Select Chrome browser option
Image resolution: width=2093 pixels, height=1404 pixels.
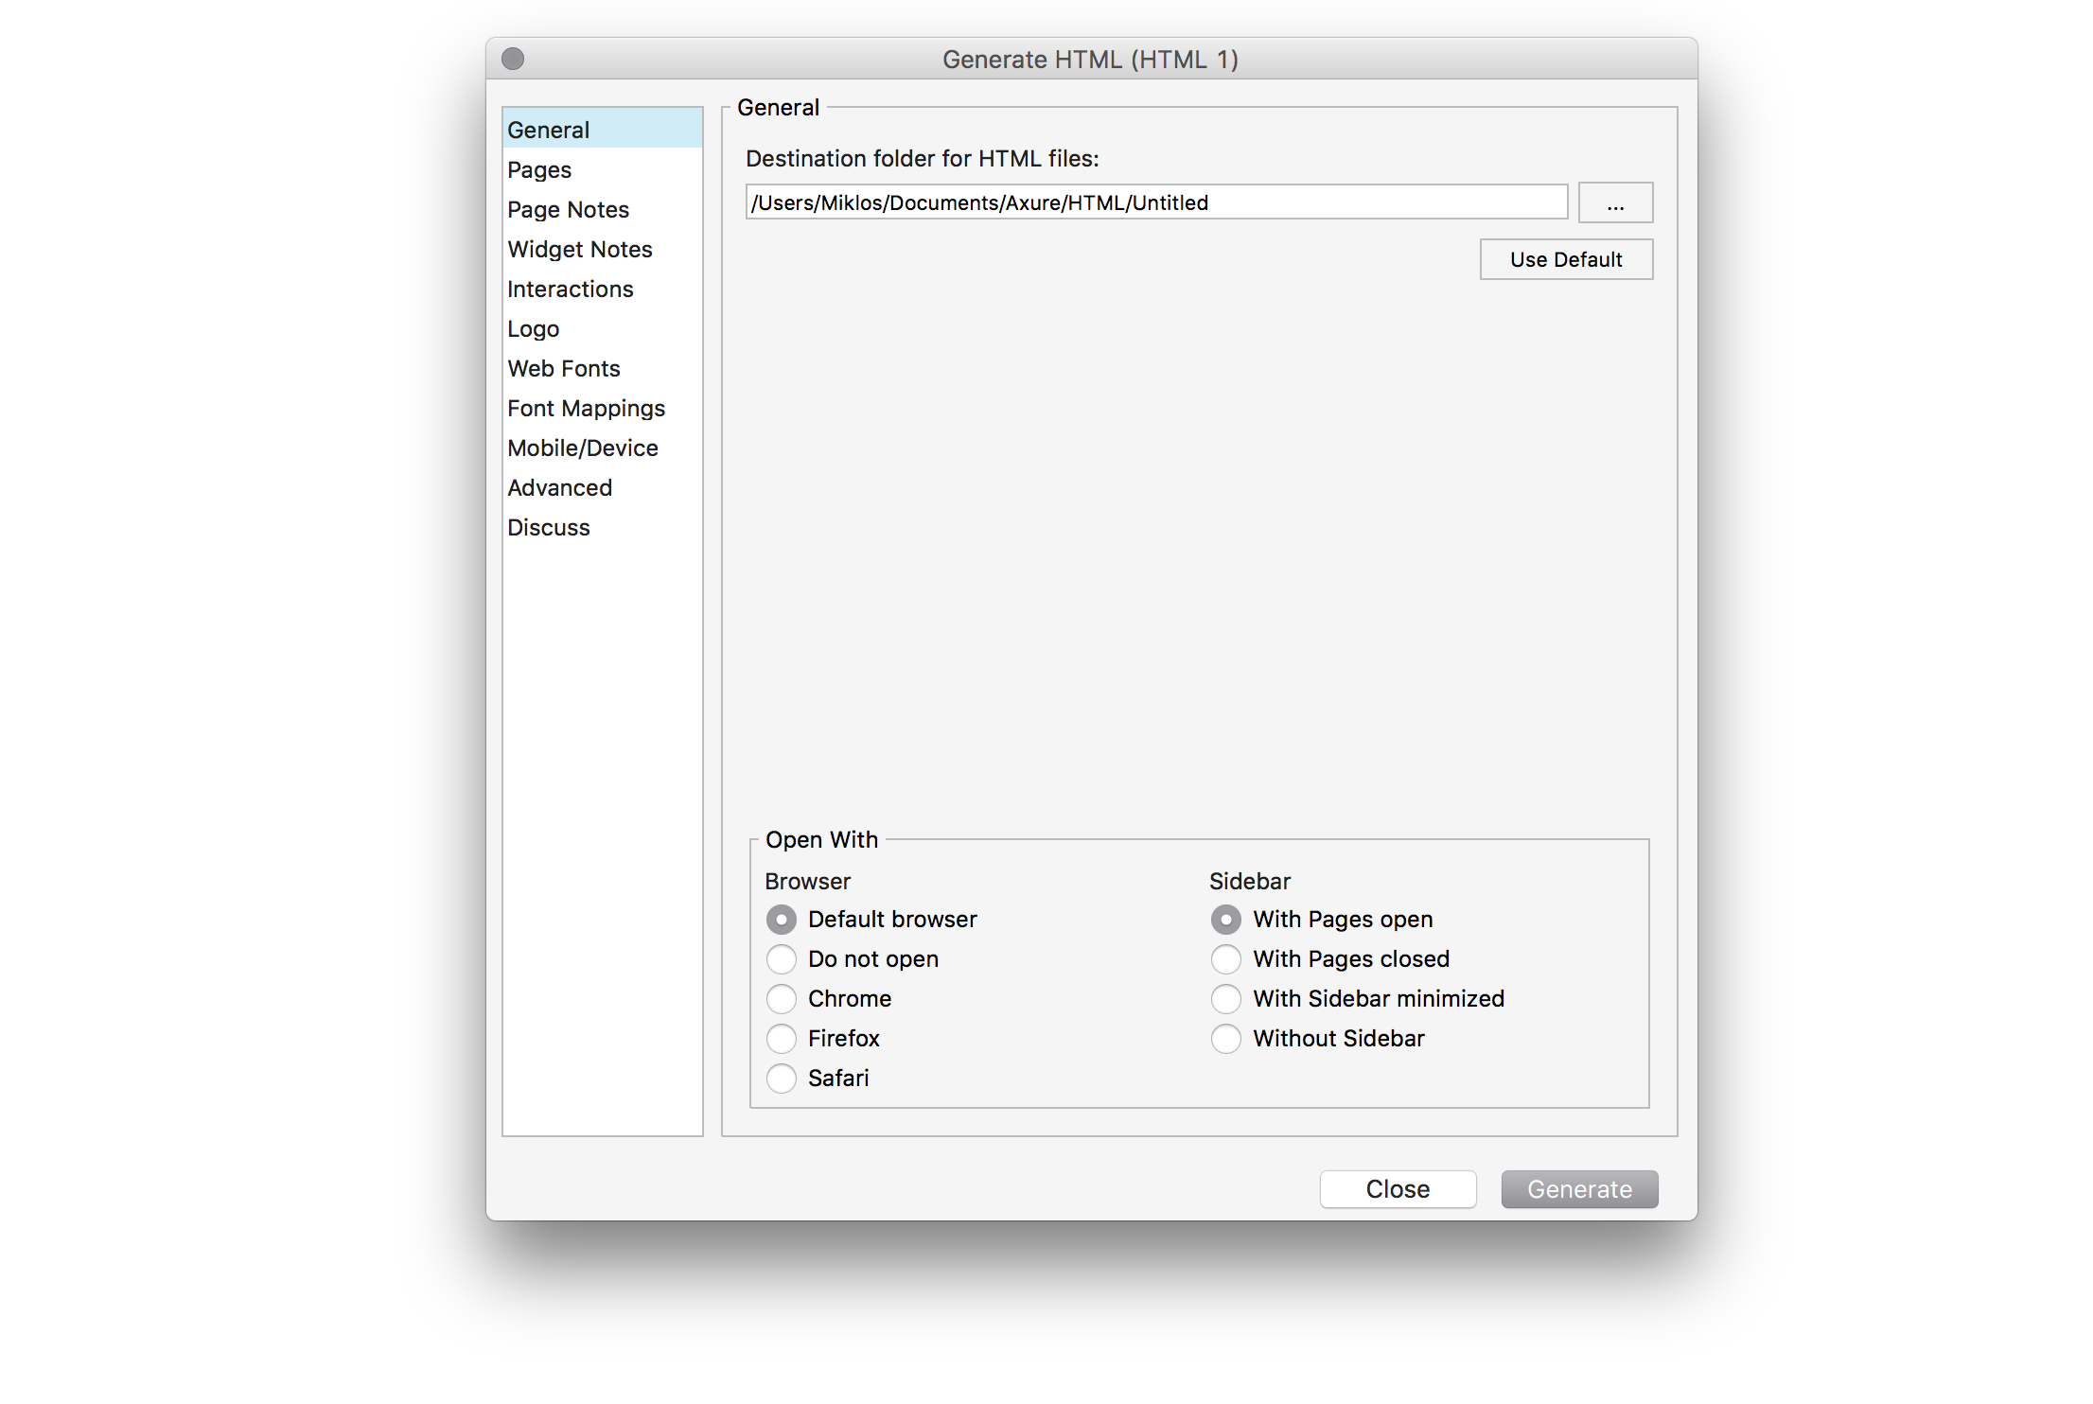click(x=785, y=996)
